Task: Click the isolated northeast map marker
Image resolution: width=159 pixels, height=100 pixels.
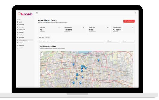Action: pyautogui.click(x=98, y=60)
